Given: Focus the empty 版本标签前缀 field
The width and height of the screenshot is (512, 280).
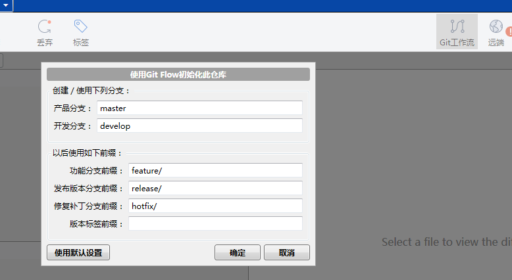Looking at the screenshot, I should [215, 223].
